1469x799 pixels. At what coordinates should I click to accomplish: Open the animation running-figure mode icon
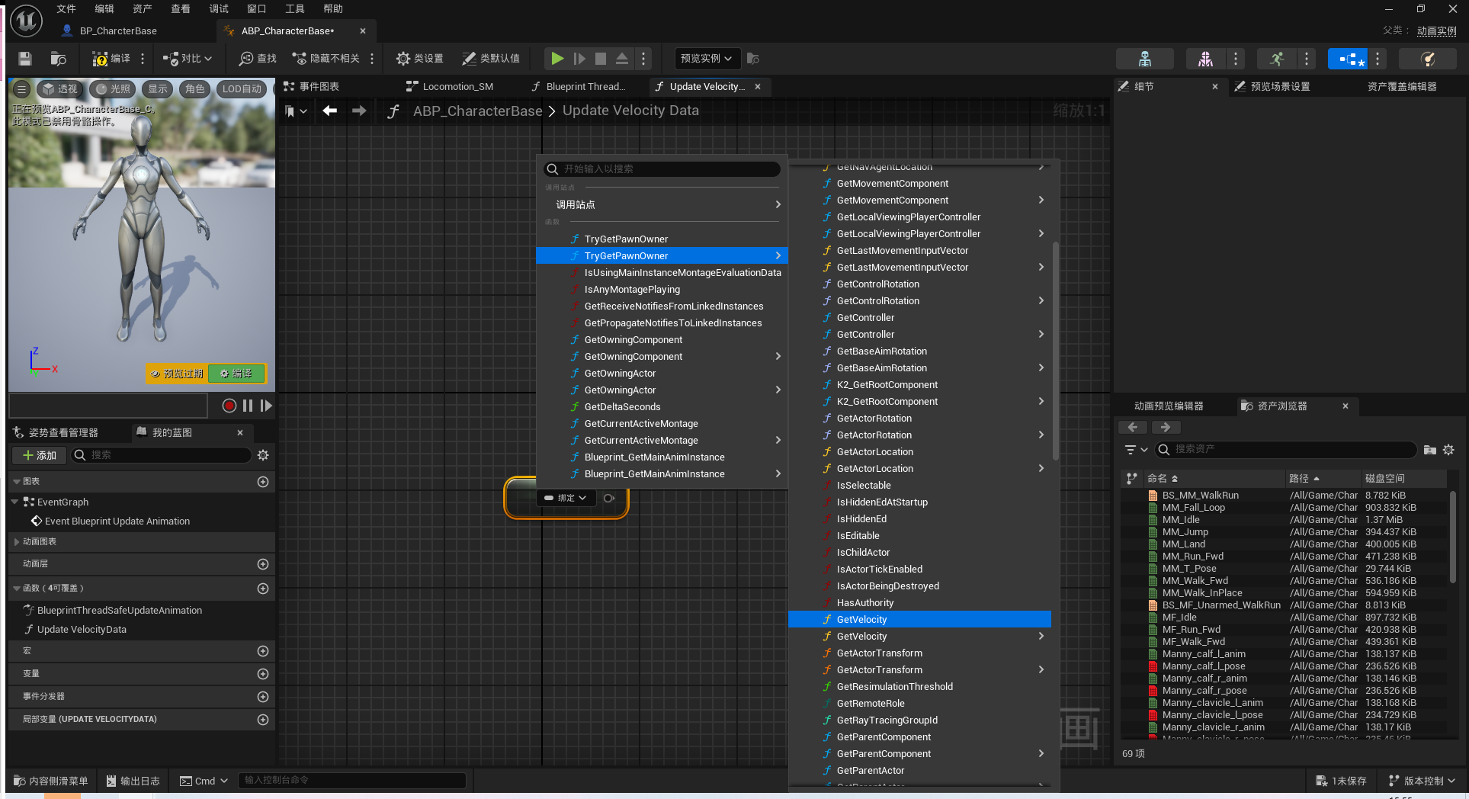click(x=1277, y=59)
